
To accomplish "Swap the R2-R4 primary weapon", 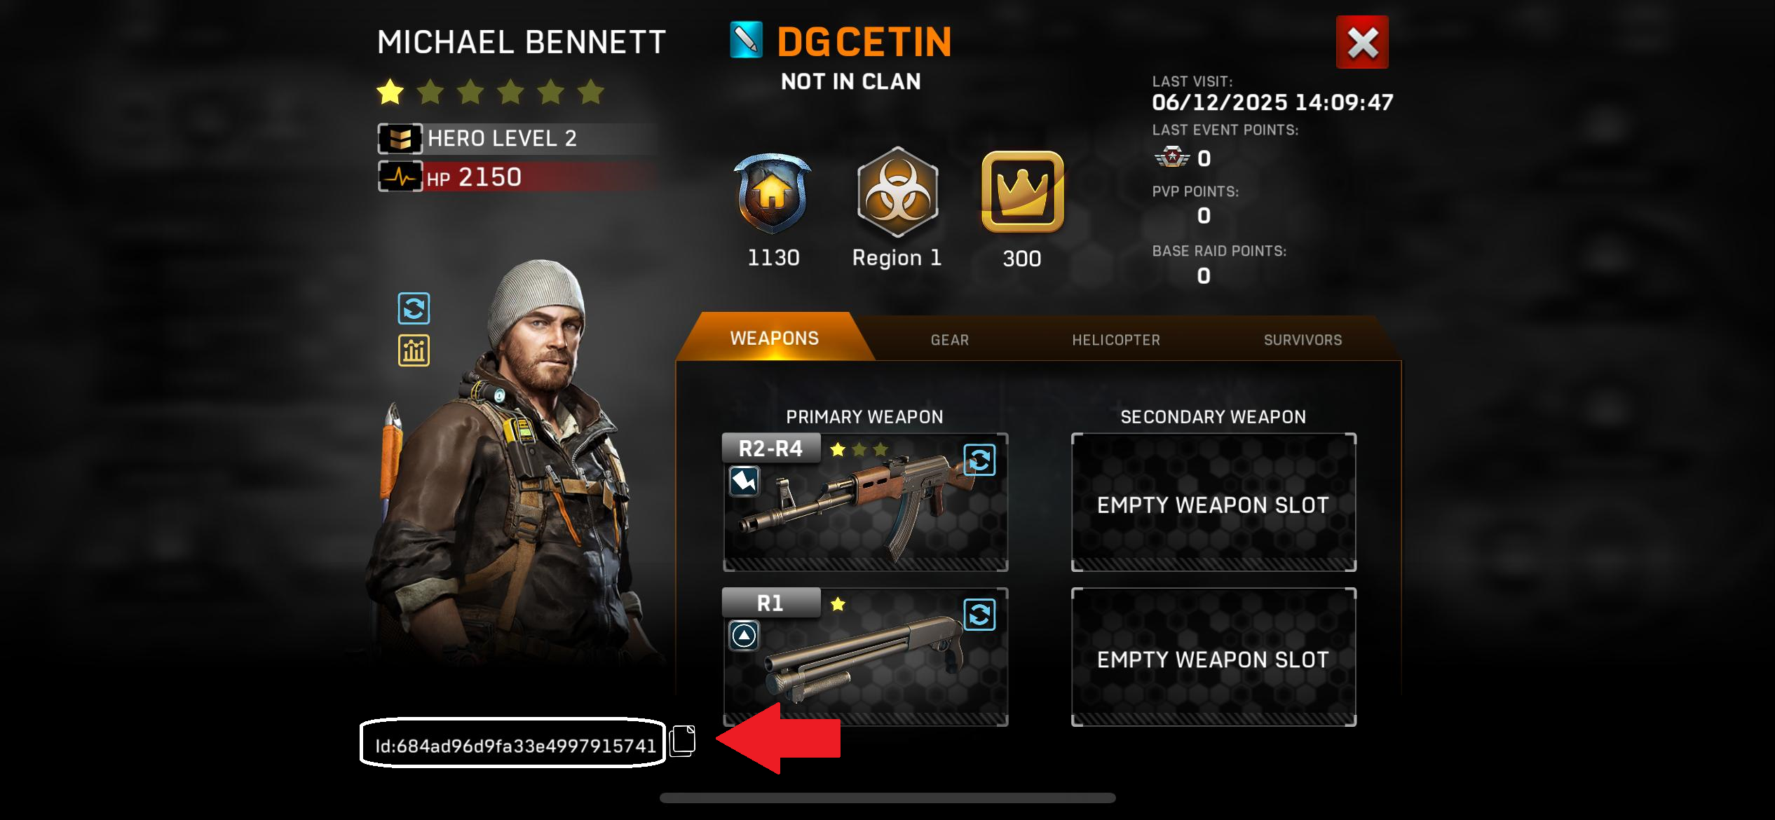I will pos(979,460).
